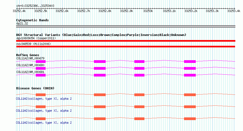Open the nsv348539 (Mills2006) variant label
Image resolution: width=243 pixels, height=131 pixels.
[x=34, y=44]
